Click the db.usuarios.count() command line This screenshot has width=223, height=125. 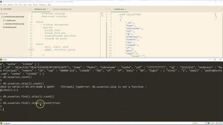click(16, 77)
